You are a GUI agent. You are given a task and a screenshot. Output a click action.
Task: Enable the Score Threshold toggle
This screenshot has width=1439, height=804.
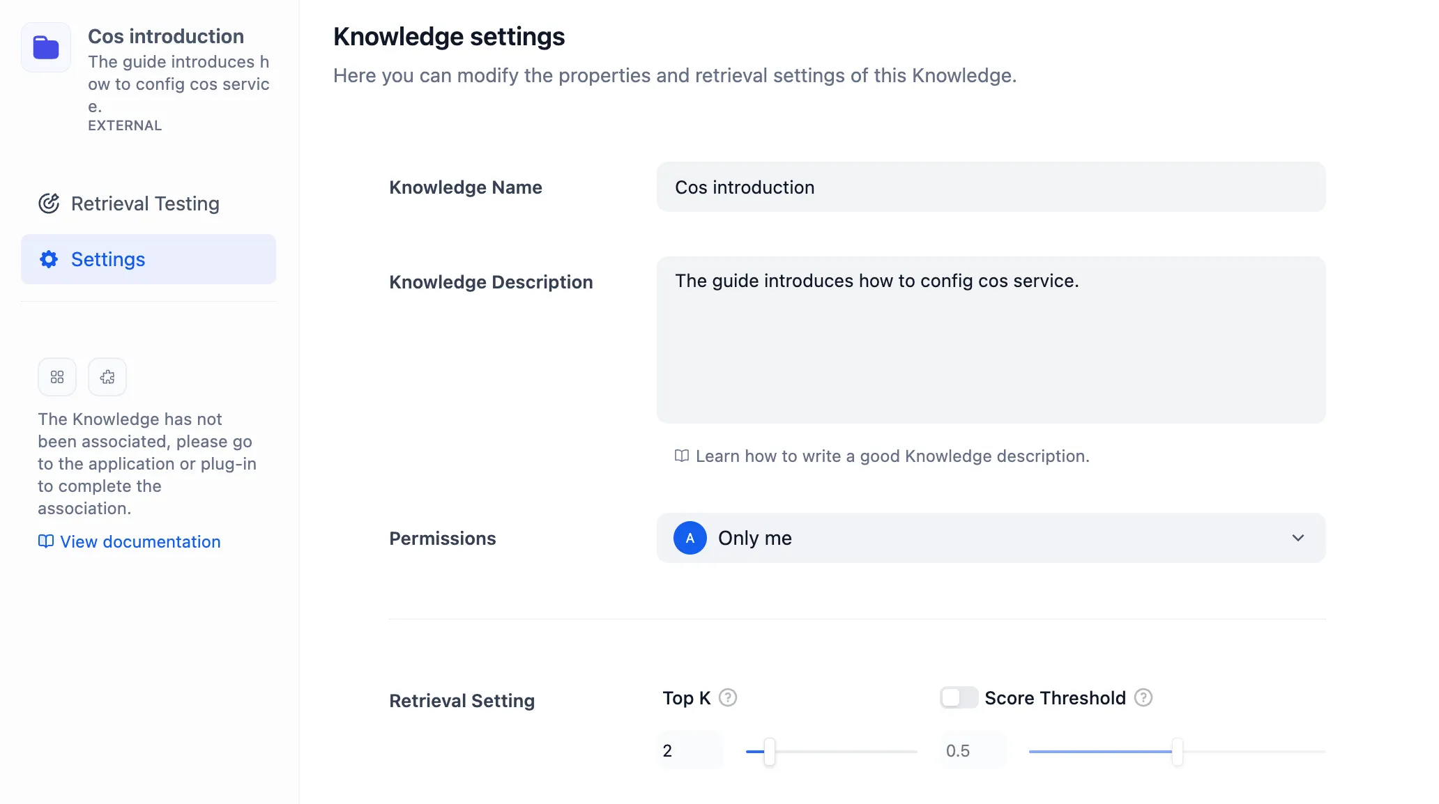pyautogui.click(x=959, y=697)
